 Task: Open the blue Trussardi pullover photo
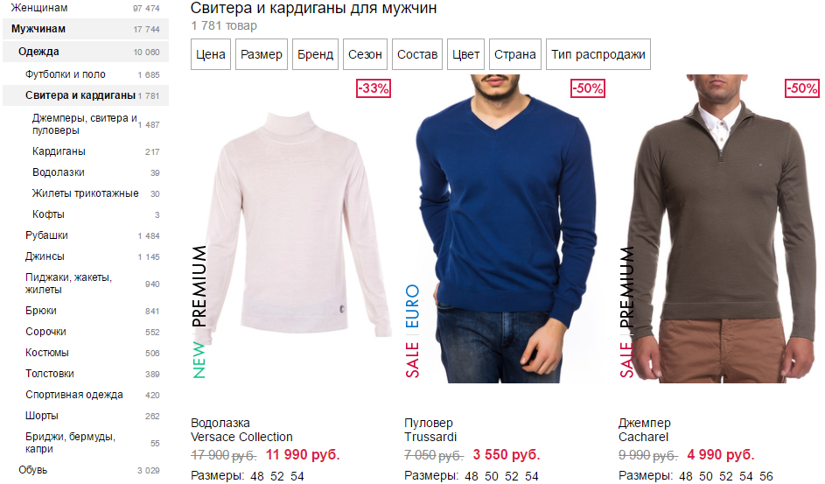pyautogui.click(x=505, y=228)
